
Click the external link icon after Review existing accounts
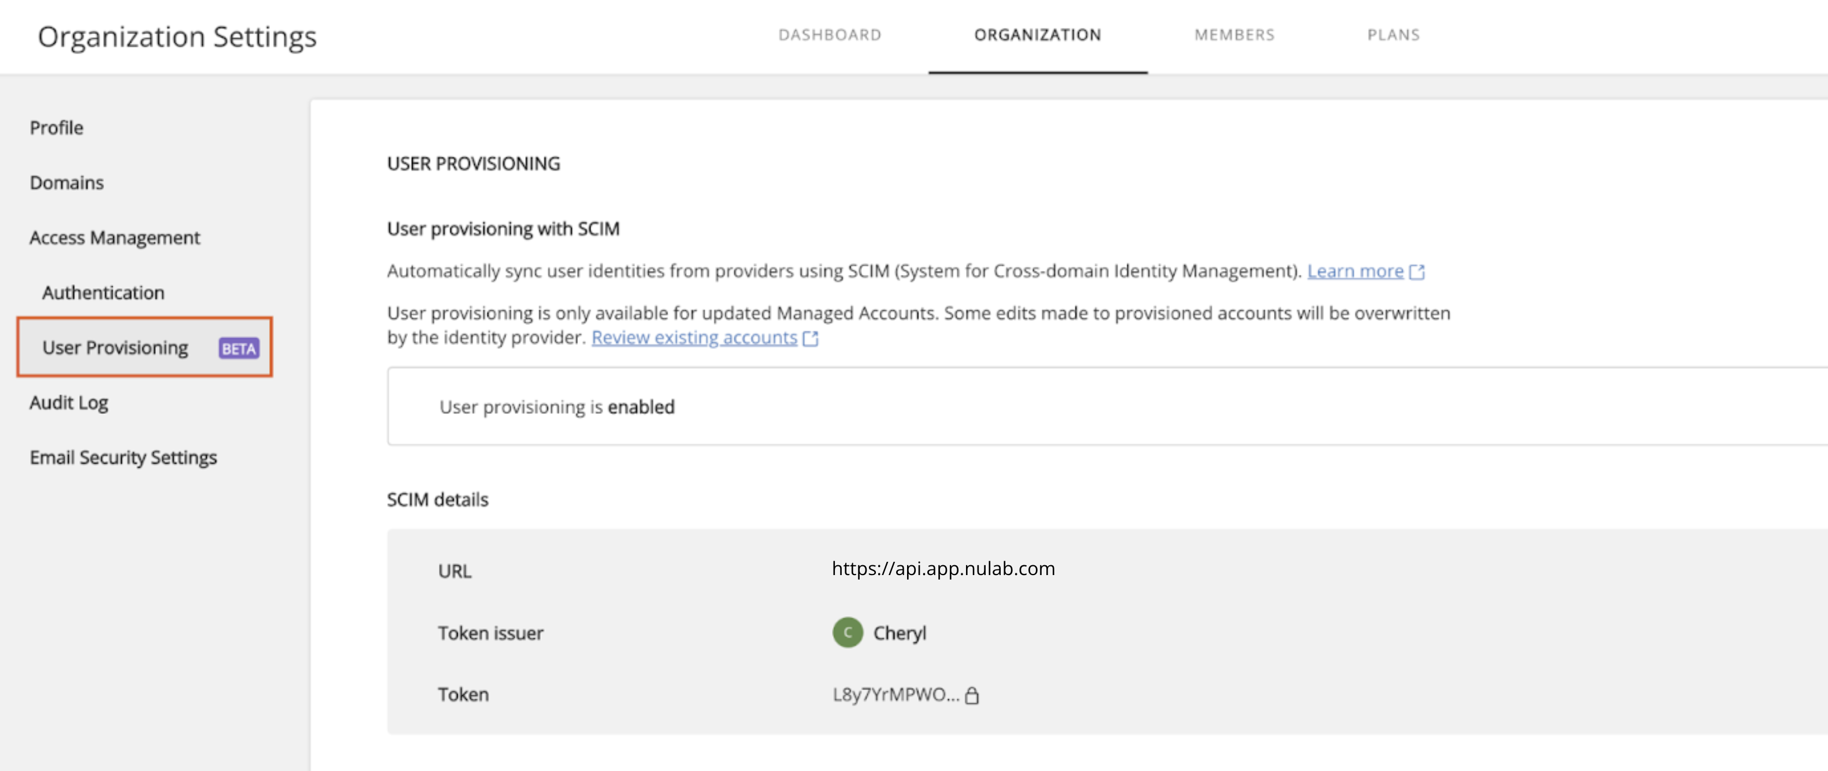[x=812, y=339]
